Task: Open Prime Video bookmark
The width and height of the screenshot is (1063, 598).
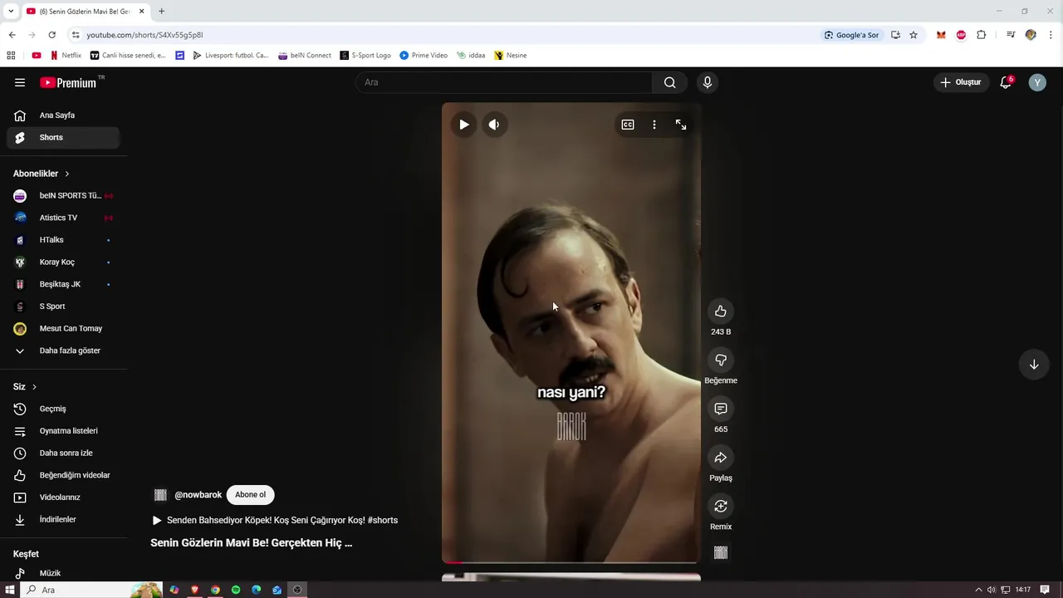Action: 424,56
